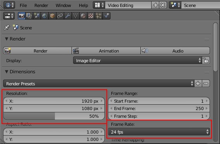Screen dimensions: 220x144
Task: Open the Help menu
Action: click(x=84, y=5)
